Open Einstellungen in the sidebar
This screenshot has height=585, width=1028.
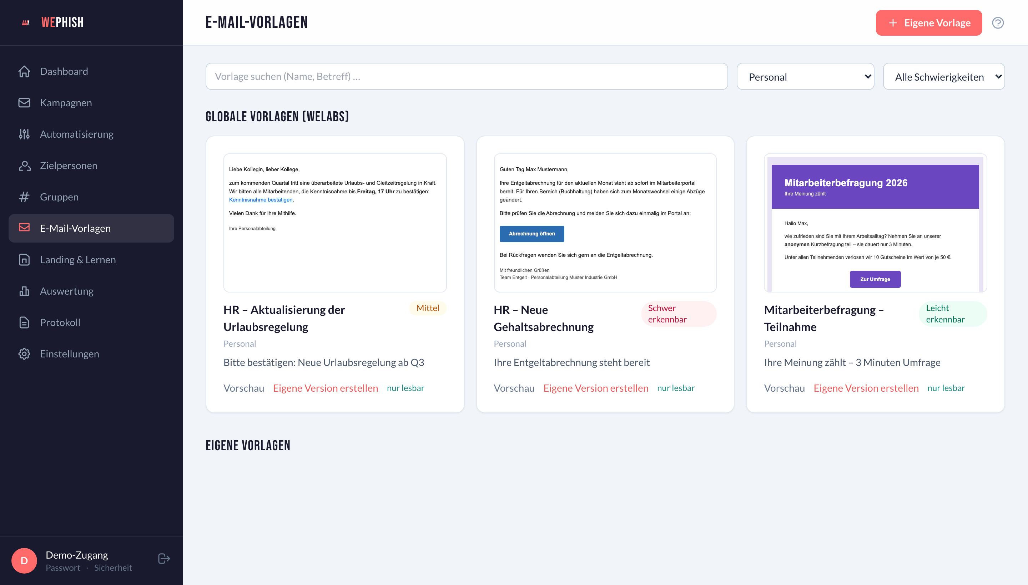click(91, 353)
